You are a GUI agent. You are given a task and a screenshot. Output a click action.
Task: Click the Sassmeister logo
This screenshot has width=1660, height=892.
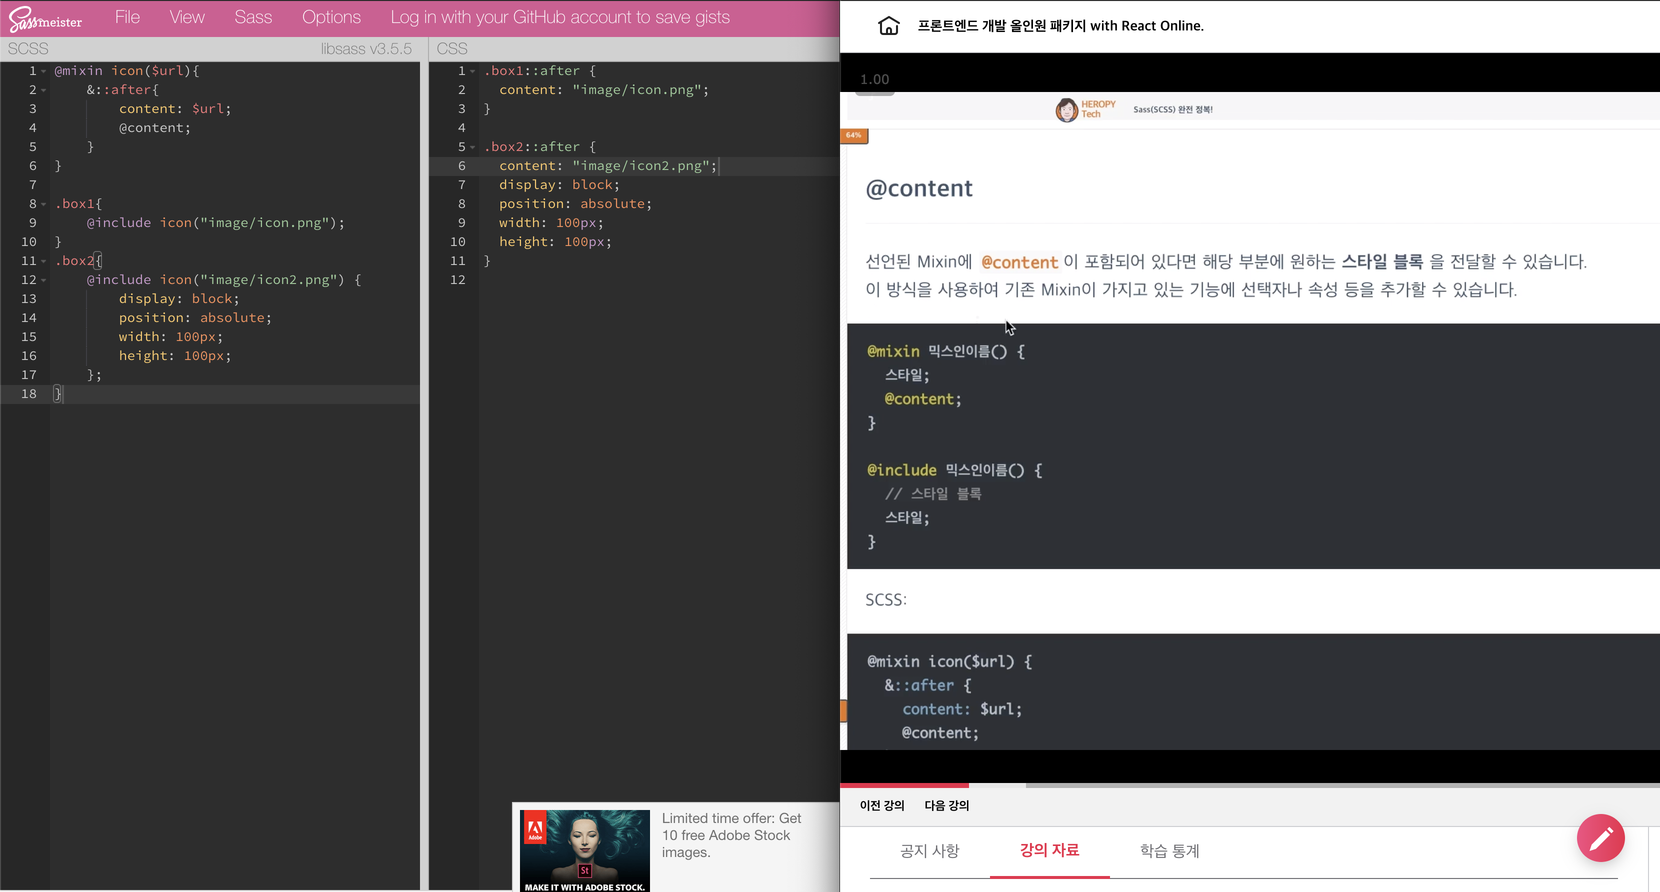coord(45,18)
